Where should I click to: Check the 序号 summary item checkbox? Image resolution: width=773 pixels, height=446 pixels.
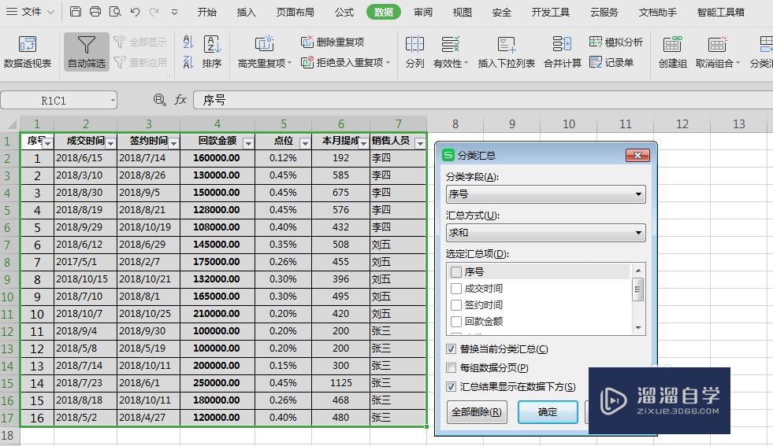click(x=456, y=271)
